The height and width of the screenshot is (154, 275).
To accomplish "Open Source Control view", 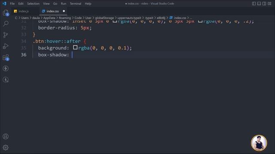I will click(6, 35).
